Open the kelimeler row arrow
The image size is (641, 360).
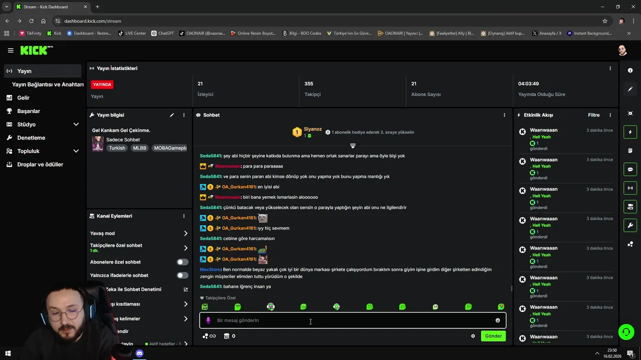186,318
